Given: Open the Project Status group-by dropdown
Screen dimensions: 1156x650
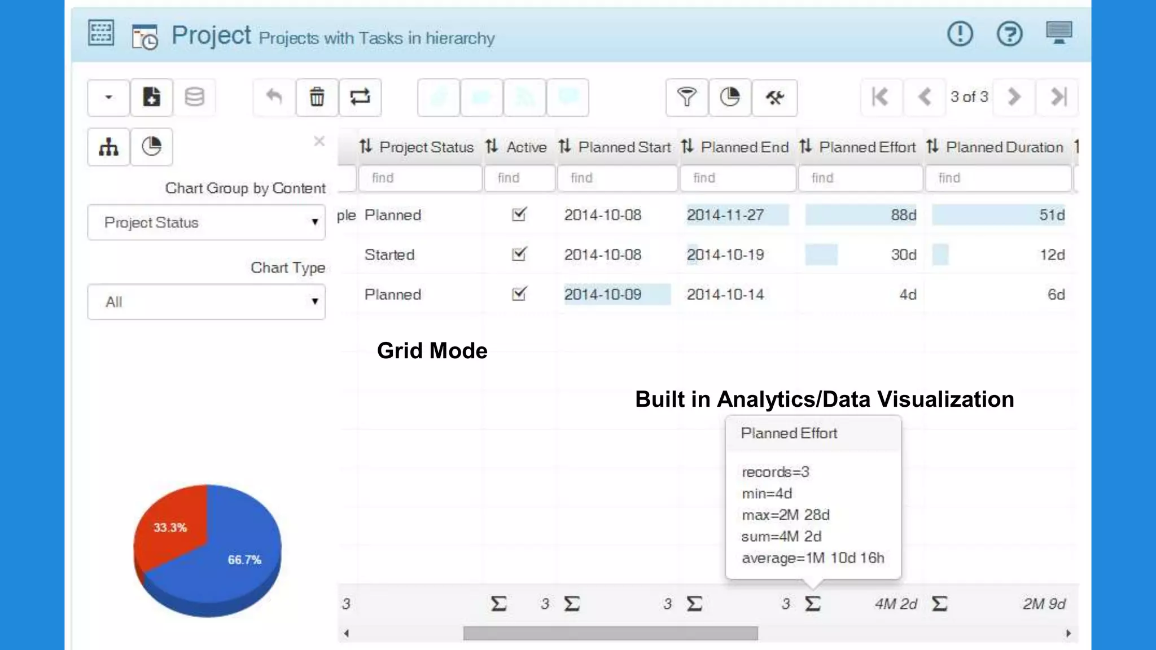Looking at the screenshot, I should (x=207, y=222).
